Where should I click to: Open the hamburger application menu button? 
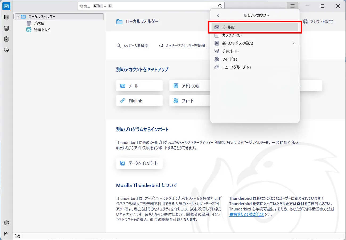[x=292, y=6]
